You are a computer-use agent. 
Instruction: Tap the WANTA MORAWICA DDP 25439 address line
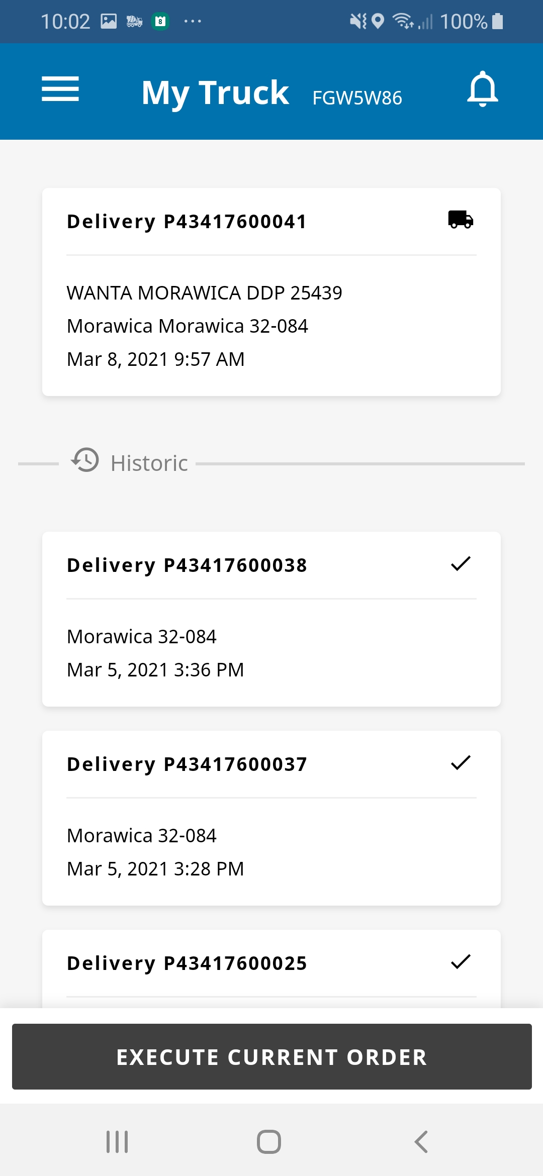tap(204, 293)
